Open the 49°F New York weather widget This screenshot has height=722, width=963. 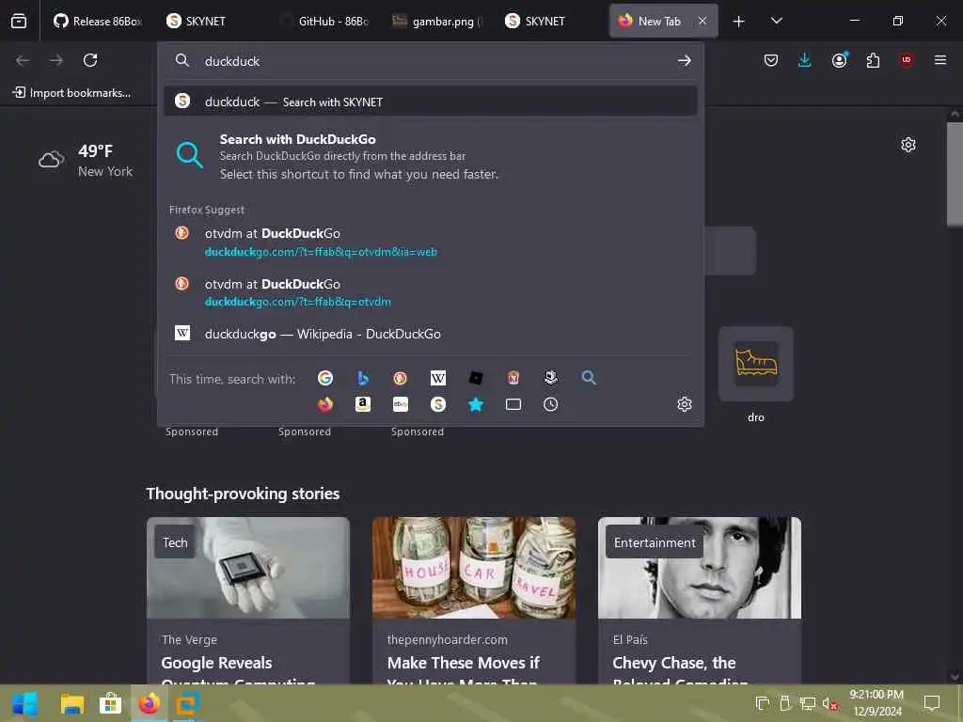(86, 160)
